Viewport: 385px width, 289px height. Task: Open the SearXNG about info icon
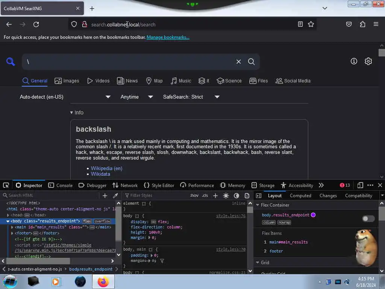354,61
